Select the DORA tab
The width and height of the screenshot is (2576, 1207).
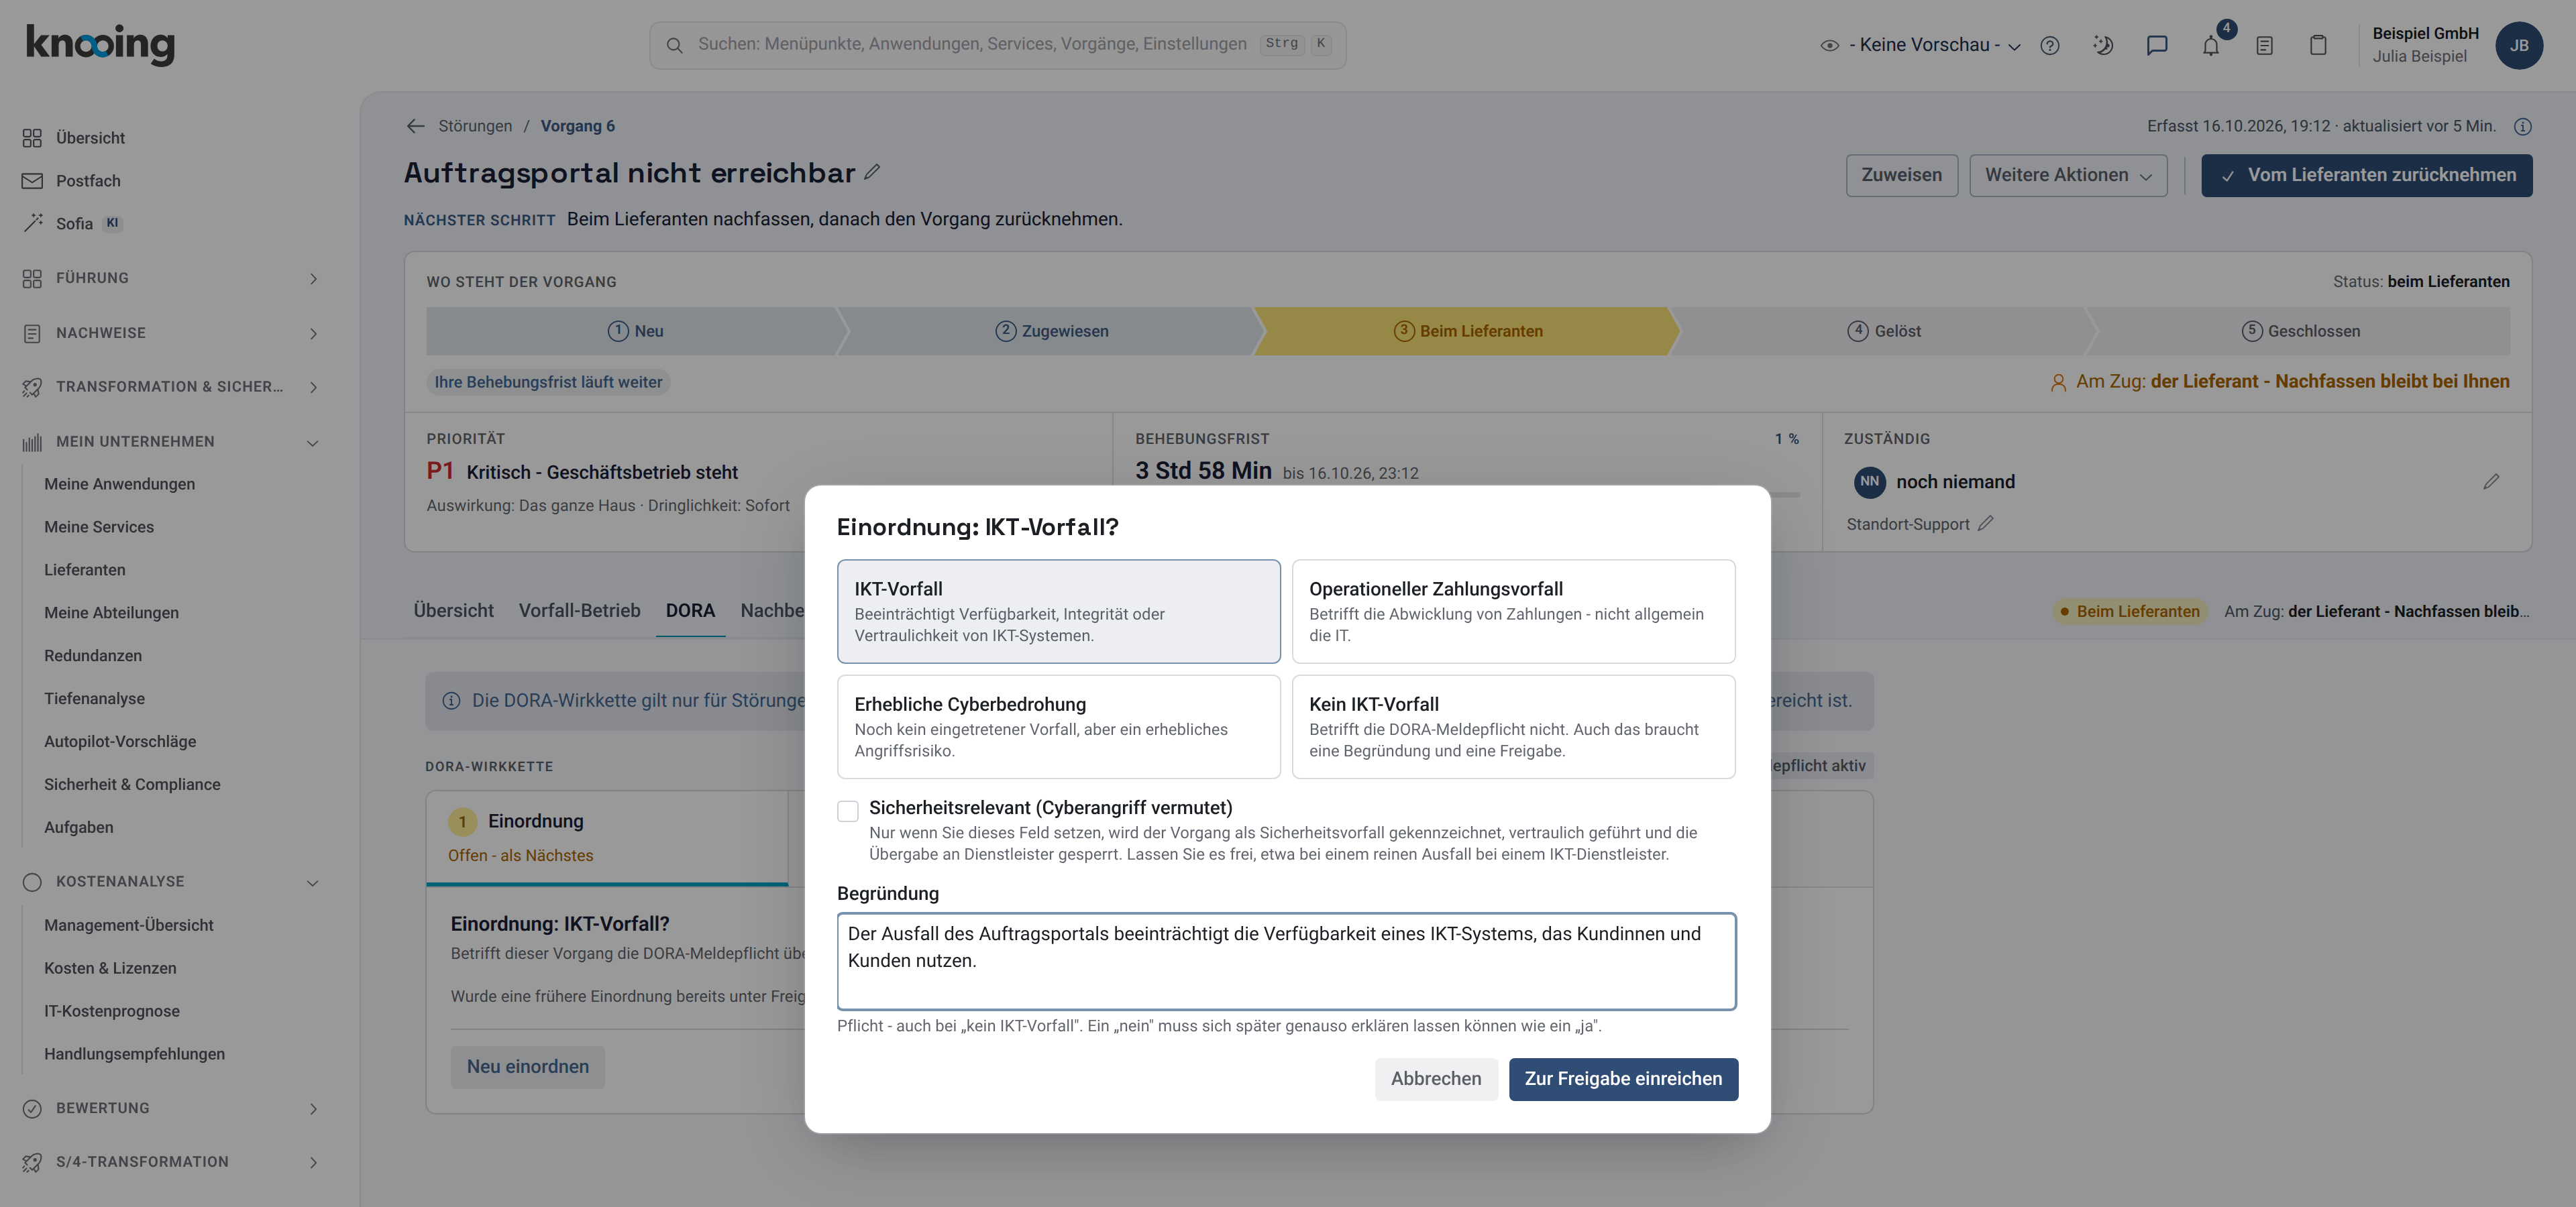(690, 610)
